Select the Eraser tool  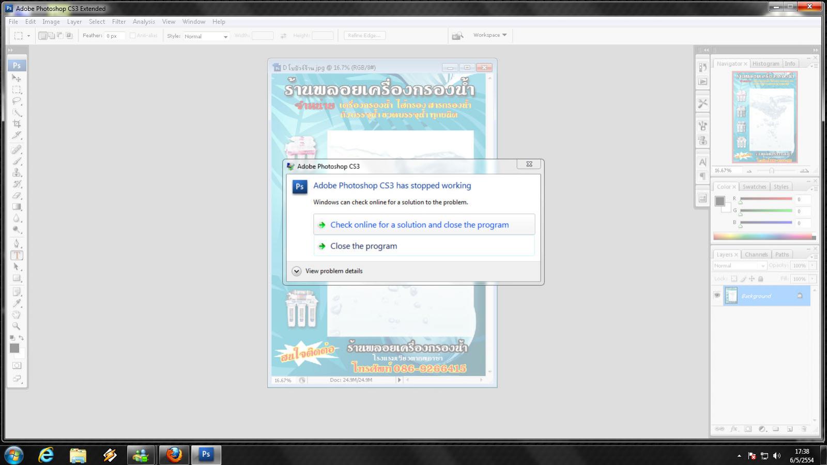click(17, 195)
